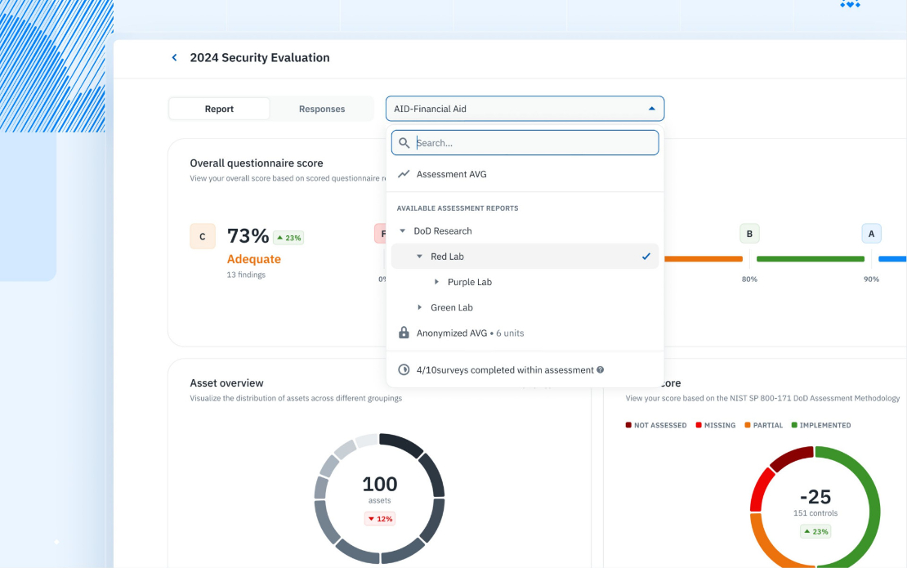Click the lock icon beside Anonymized AVG
This screenshot has height=568, width=907.
pos(404,332)
